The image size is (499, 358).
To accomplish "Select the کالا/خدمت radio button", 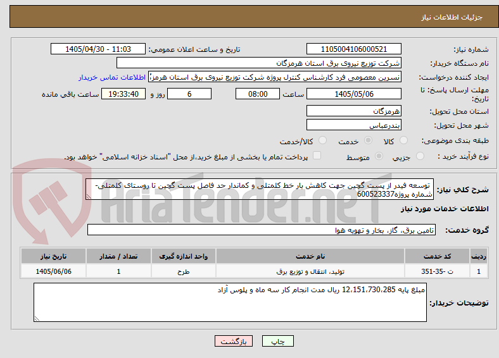I will [323, 140].
